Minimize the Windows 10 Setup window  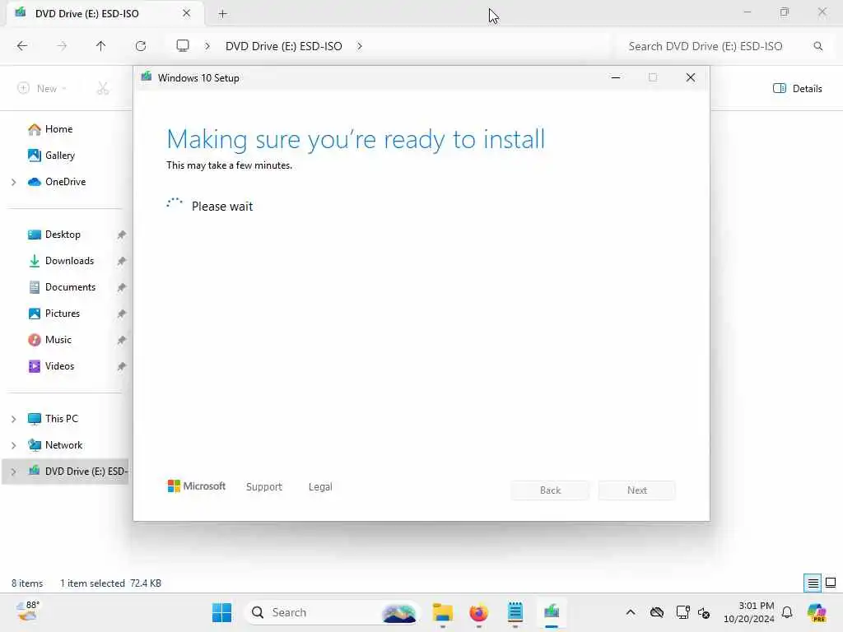pos(616,78)
